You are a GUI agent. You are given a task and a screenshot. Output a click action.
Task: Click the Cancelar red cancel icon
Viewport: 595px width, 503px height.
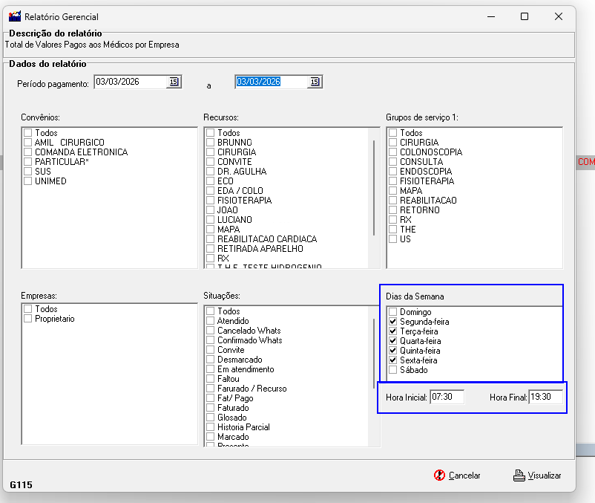(x=439, y=476)
